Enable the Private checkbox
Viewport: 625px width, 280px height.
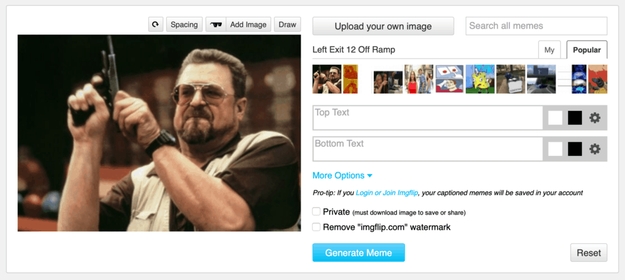point(317,212)
